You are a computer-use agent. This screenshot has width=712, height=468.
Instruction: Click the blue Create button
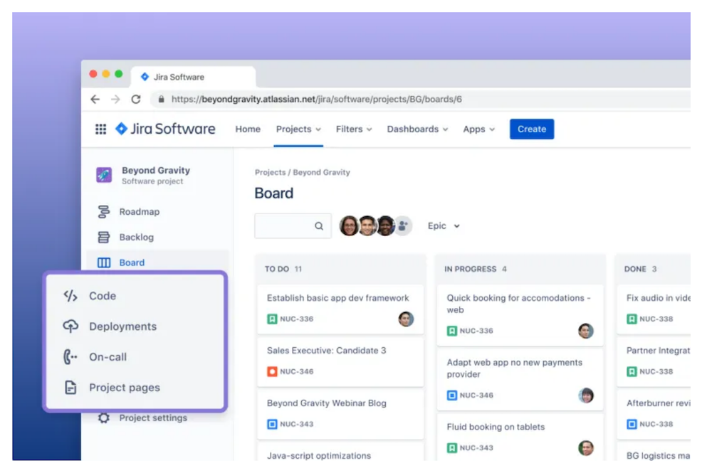pos(532,129)
